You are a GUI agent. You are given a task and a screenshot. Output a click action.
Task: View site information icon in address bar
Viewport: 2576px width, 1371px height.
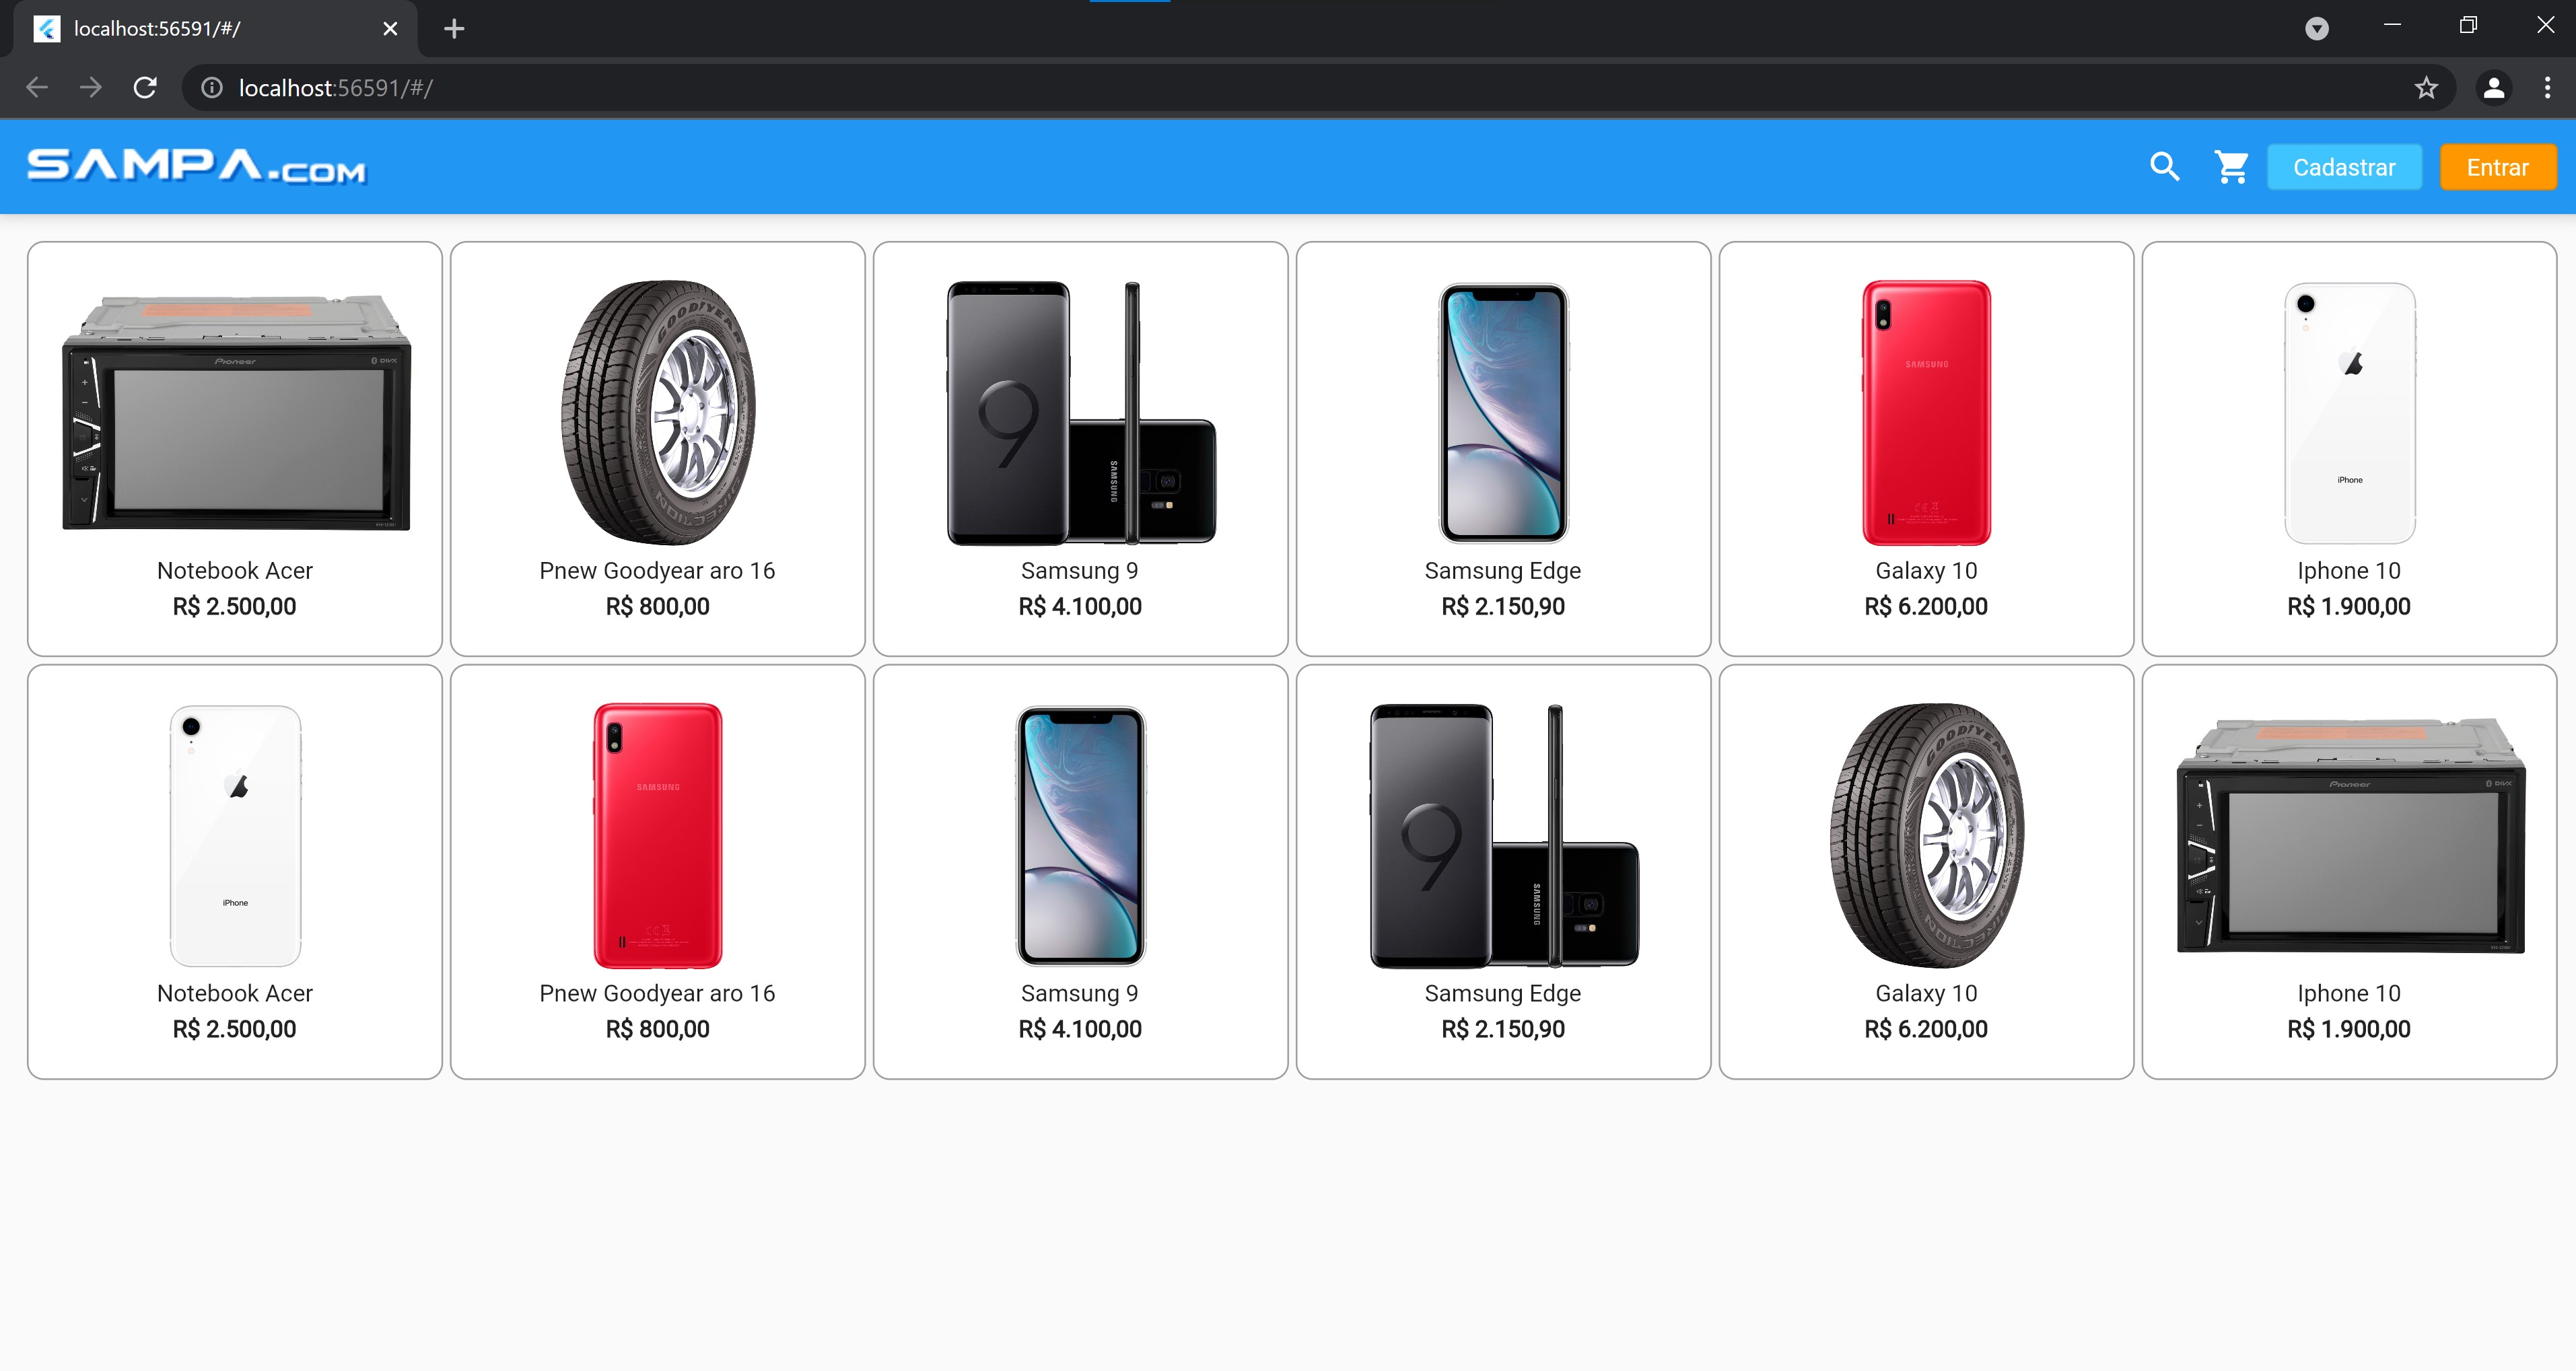tap(212, 88)
